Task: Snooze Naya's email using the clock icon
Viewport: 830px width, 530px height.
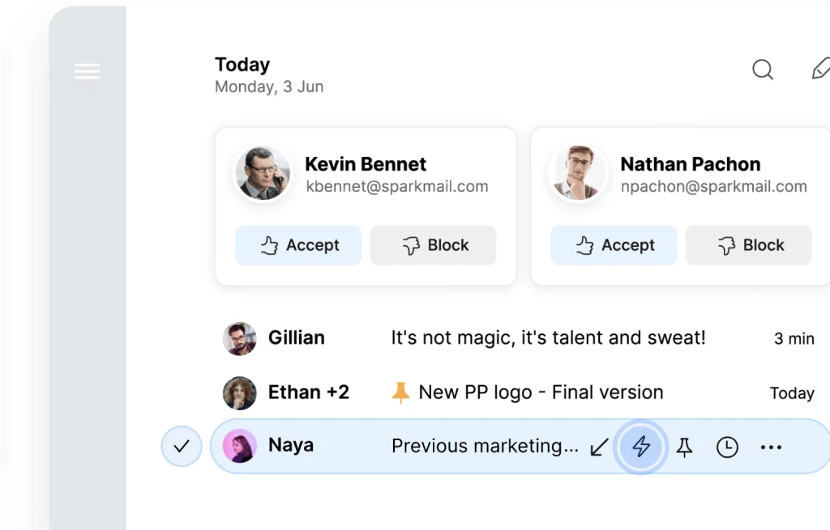Action: pos(727,446)
